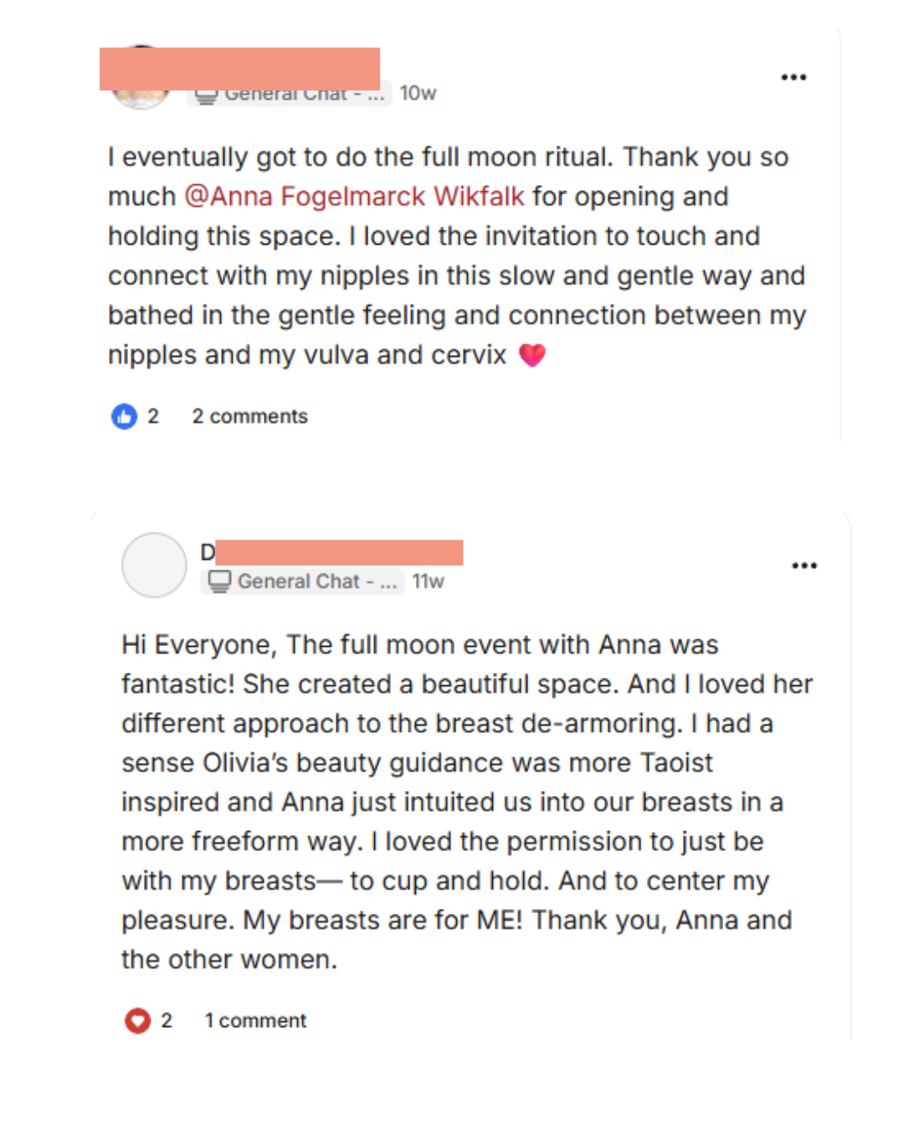Click the monitor icon beside the 11w General Chat tag

[x=219, y=581]
